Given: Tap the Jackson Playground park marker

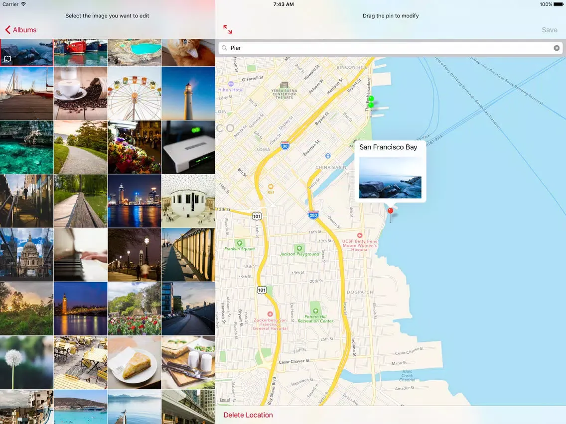Looking at the screenshot, I should click(299, 248).
